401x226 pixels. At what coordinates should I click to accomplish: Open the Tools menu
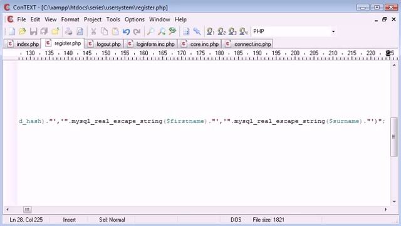[x=113, y=19]
